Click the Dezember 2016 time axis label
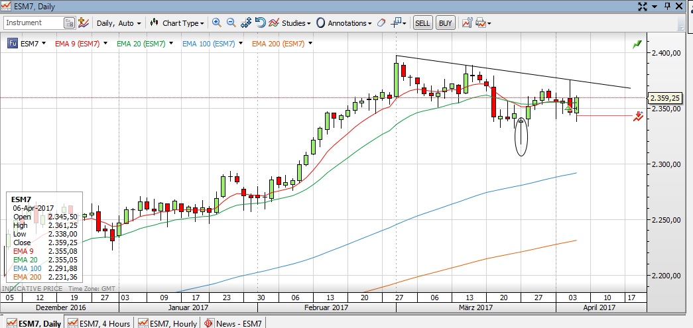Screen dimensions: 693x328 click(60, 307)
